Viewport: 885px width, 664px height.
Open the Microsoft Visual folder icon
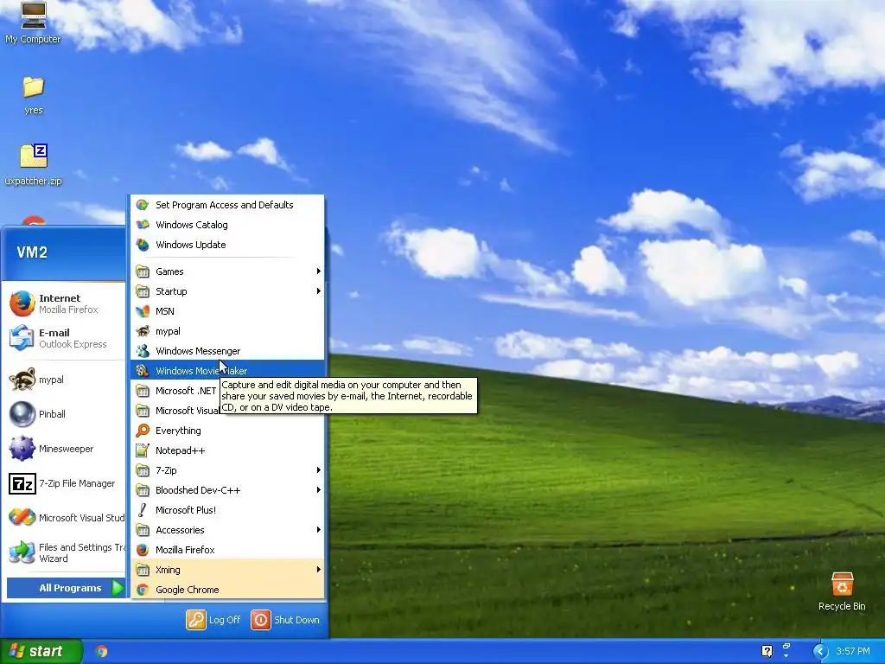coord(143,411)
